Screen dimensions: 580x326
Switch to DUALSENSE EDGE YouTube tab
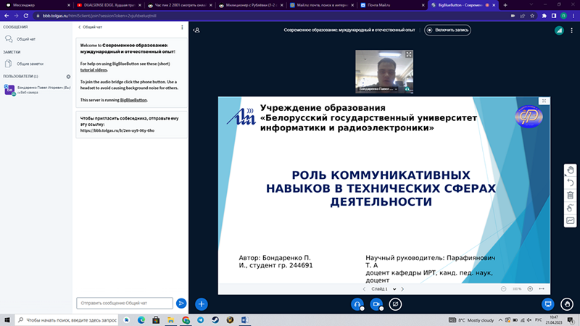(x=109, y=5)
